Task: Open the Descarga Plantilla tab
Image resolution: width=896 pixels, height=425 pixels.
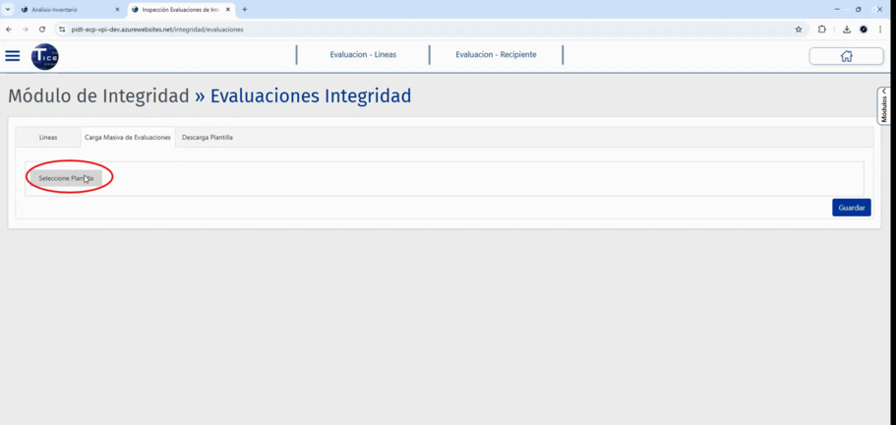Action: click(208, 138)
